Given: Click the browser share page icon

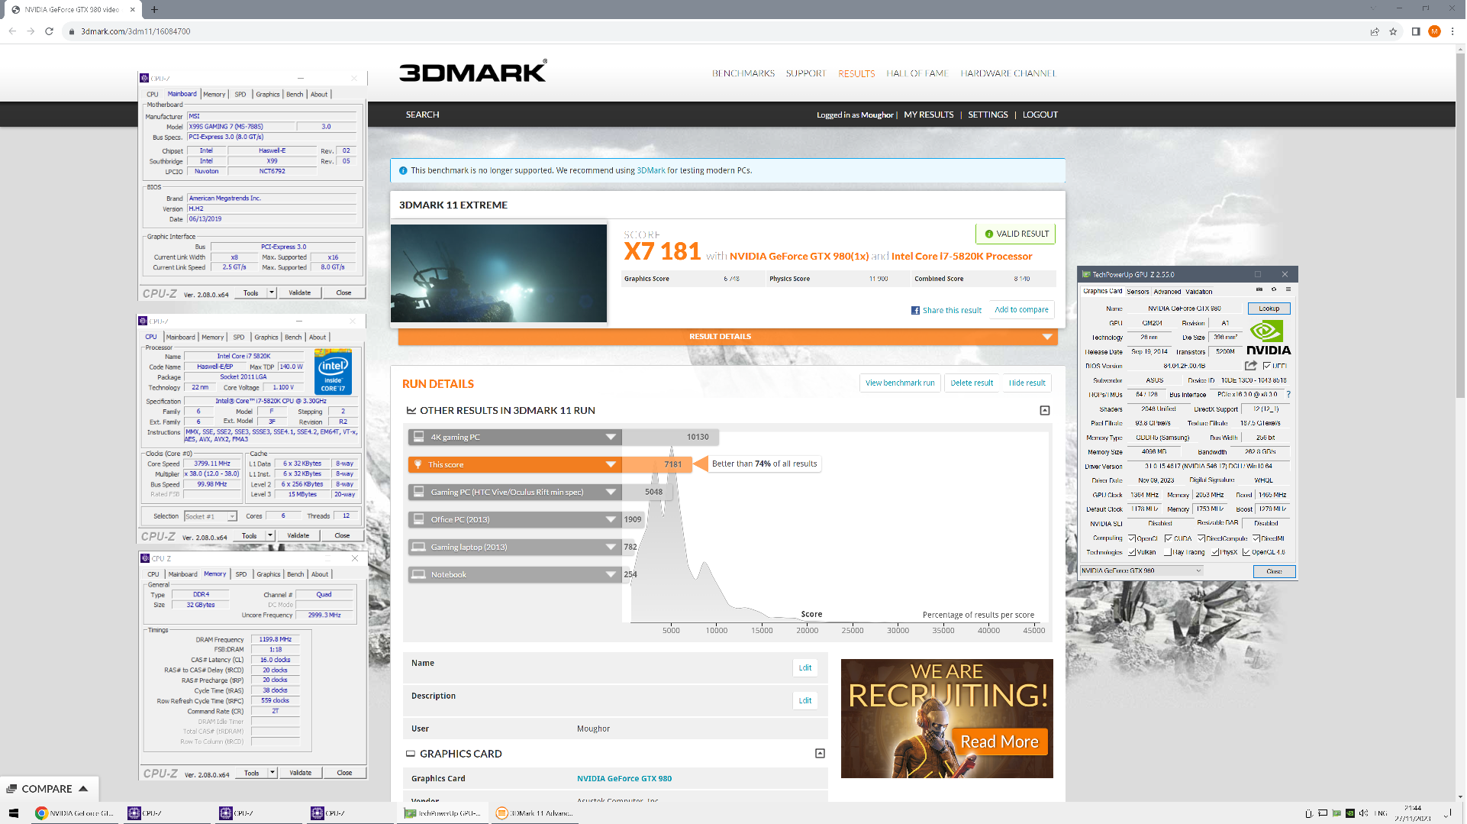Looking at the screenshot, I should pyautogui.click(x=1375, y=31).
